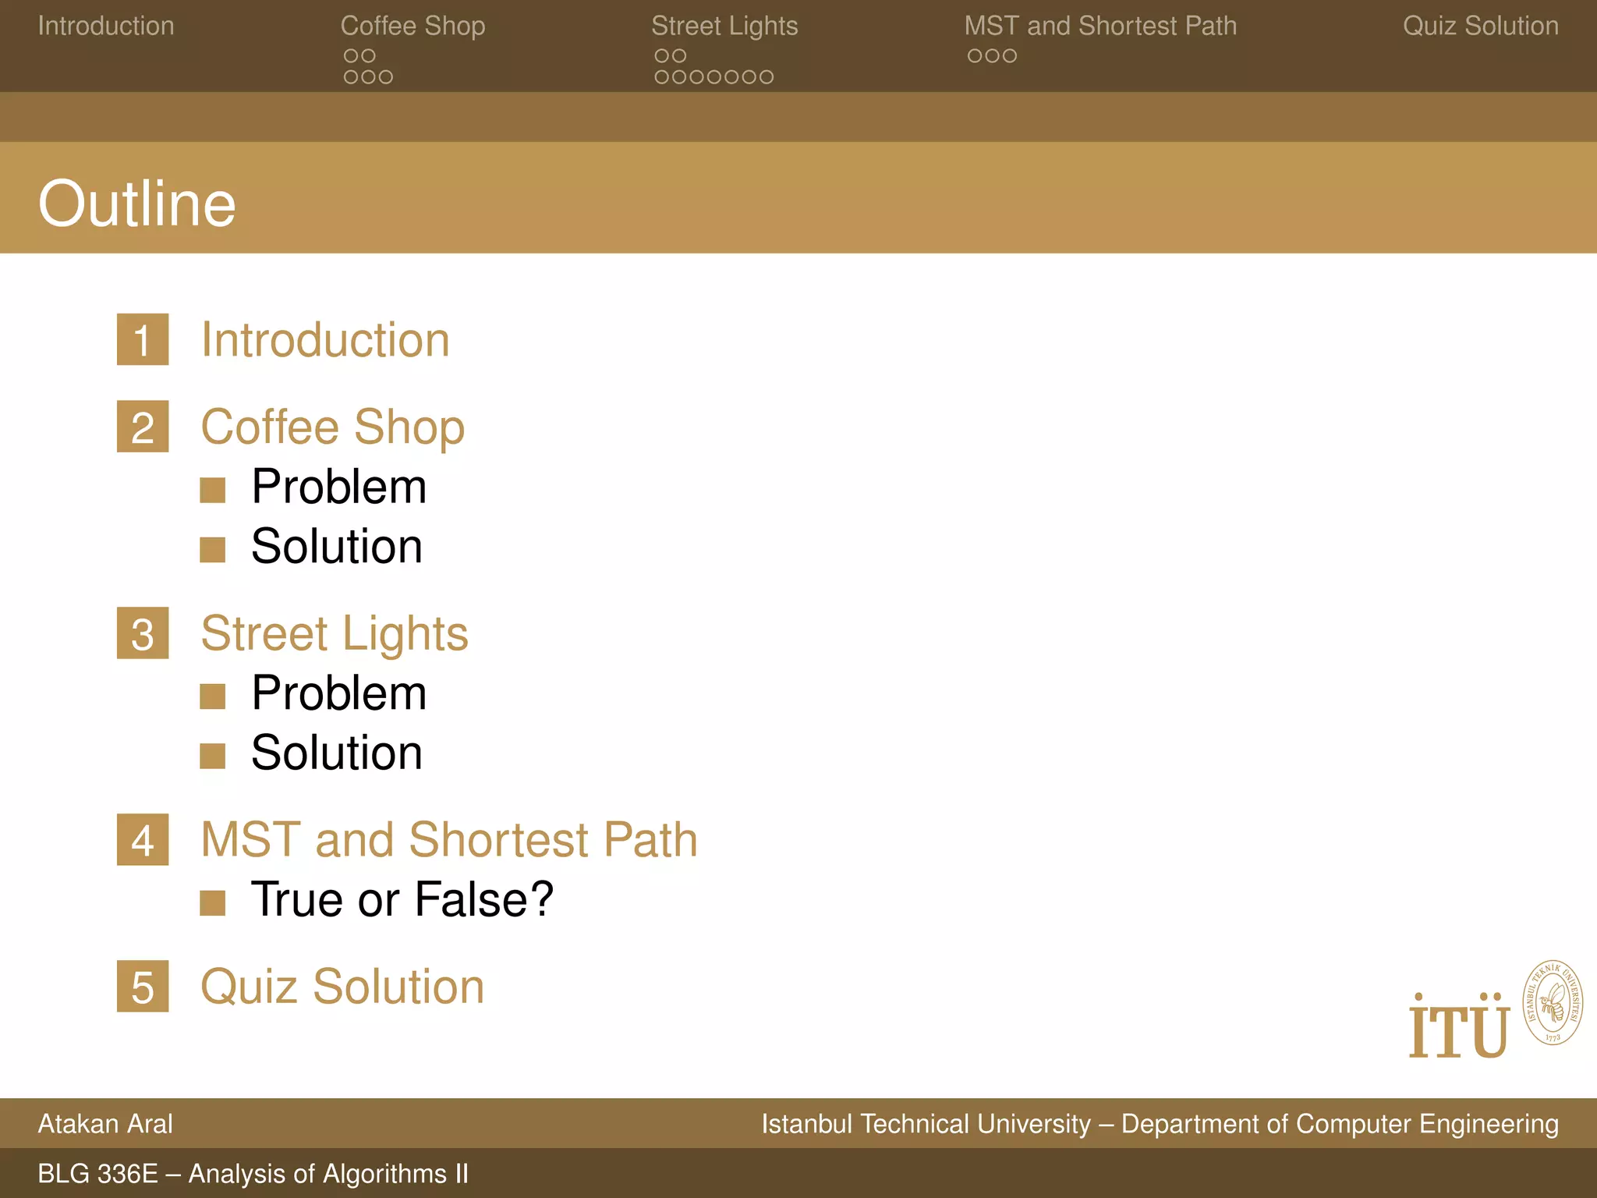Screen dimensions: 1597x1198
Task: Open Problem subsection under Coffee Shop
Action: click(x=338, y=487)
